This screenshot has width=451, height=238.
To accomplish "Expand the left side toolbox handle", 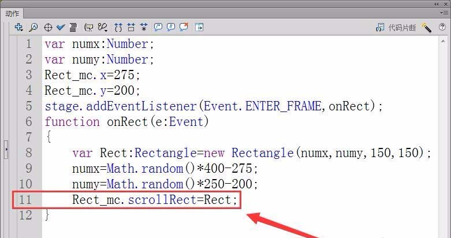I will pos(6,150).
